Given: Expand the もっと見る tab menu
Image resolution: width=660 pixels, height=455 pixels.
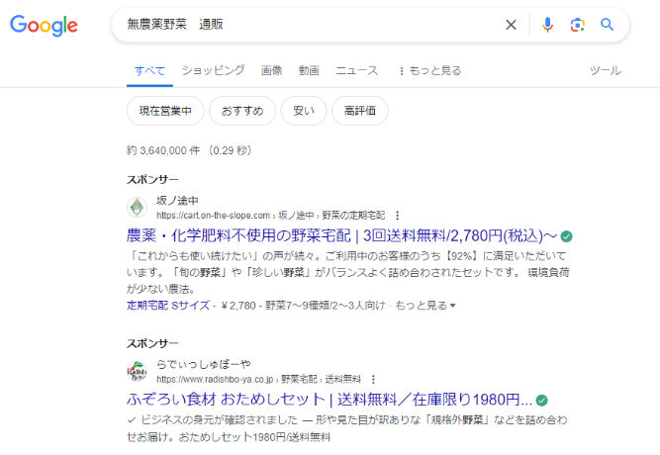Looking at the screenshot, I should tap(430, 70).
